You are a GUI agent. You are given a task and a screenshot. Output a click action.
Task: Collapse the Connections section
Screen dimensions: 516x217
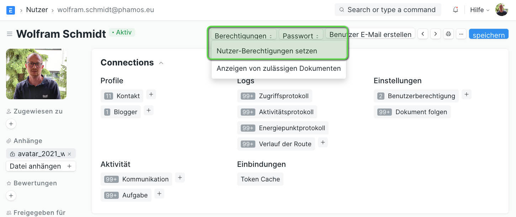(x=161, y=63)
